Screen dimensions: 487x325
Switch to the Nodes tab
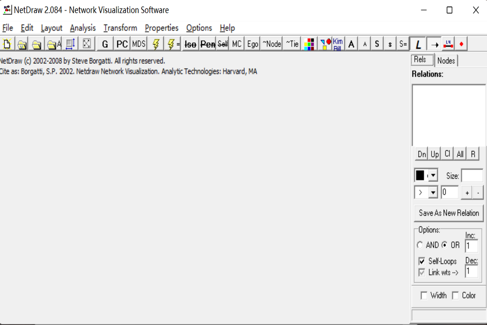tap(446, 61)
